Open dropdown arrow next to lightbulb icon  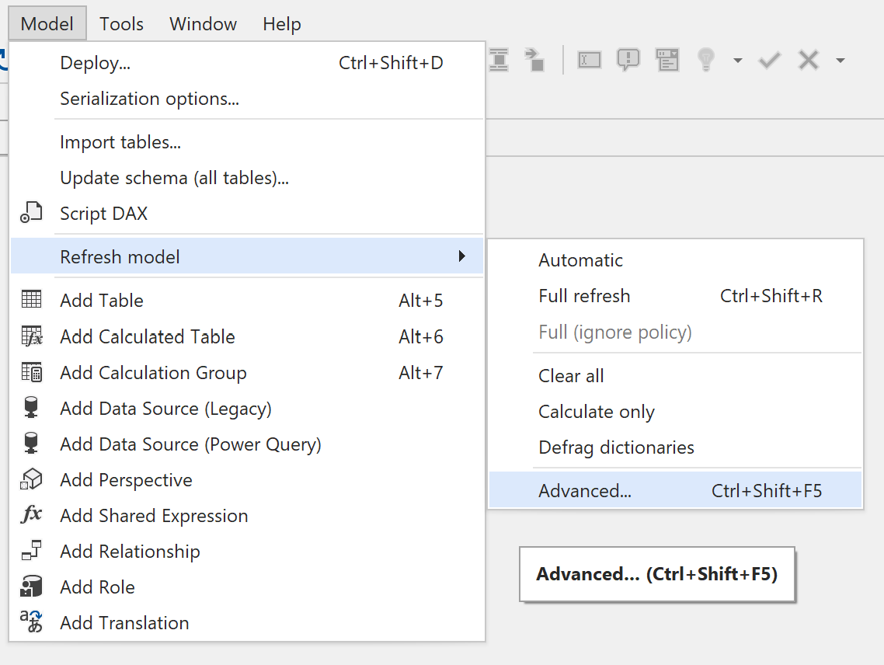click(737, 61)
